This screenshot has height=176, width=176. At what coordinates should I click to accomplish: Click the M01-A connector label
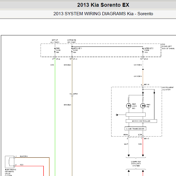[x=147, y=84]
